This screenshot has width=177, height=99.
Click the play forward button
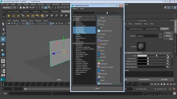(x=165, y=84)
